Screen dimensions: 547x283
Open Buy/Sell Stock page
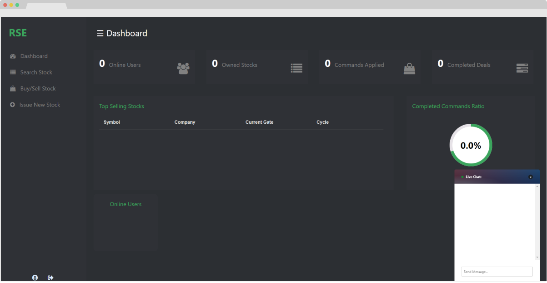tap(38, 88)
